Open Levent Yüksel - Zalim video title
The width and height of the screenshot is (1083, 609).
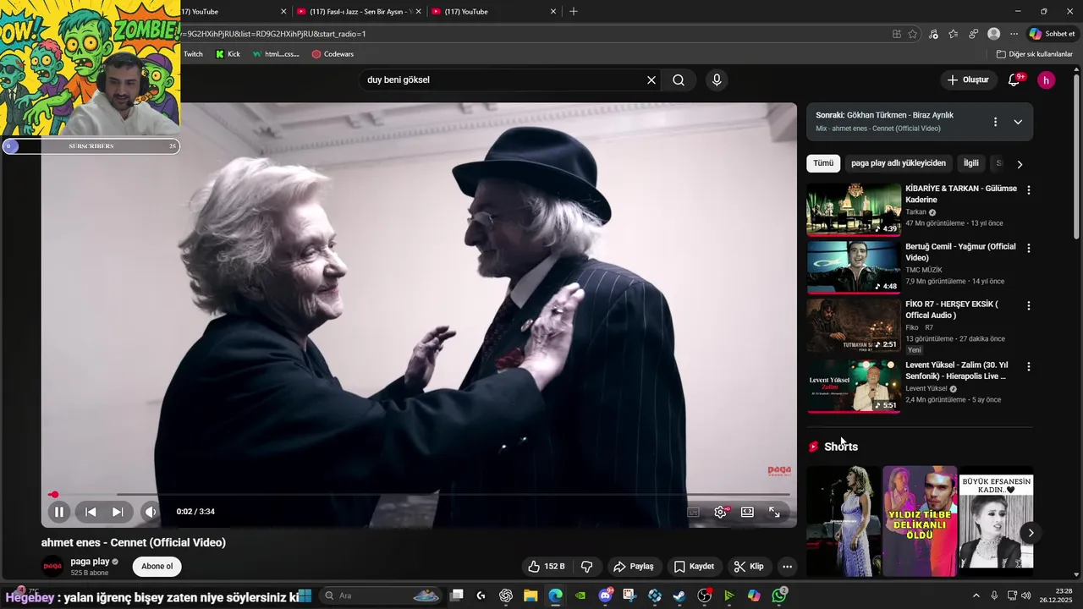tap(957, 370)
